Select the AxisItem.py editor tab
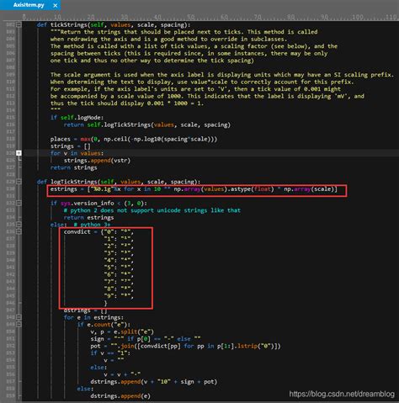Viewport: 399px width, 403px height. [x=29, y=5]
